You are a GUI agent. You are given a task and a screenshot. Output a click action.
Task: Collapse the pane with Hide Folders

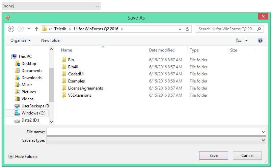[x=23, y=156]
